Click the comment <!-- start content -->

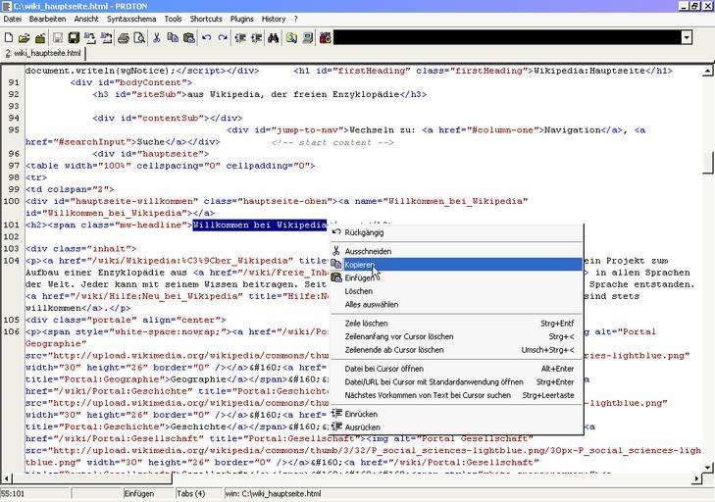pos(332,142)
